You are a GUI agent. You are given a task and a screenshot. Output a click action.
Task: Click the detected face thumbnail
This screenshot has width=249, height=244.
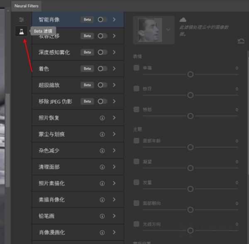pos(150,30)
